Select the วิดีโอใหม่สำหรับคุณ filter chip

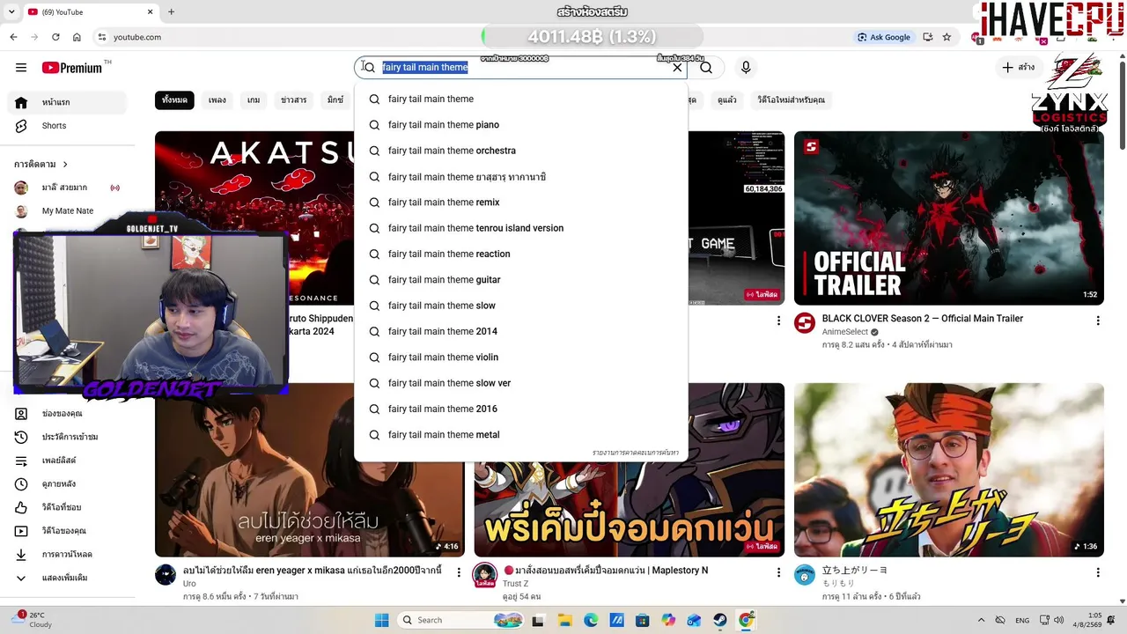791,100
